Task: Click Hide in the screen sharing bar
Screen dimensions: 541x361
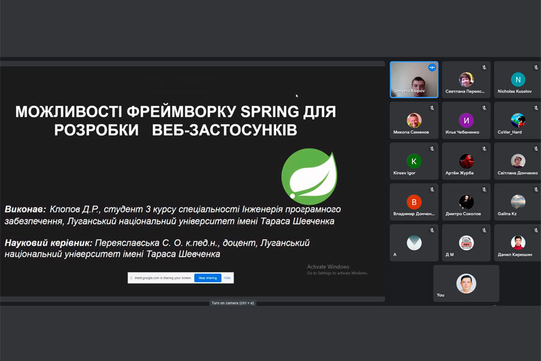Action: pyautogui.click(x=227, y=278)
